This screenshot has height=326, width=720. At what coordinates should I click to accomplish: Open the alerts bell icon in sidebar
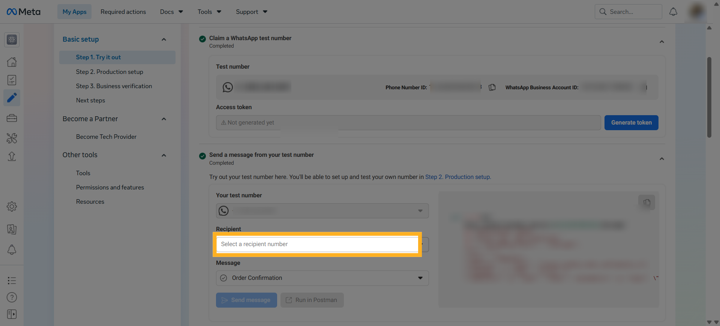(x=12, y=249)
